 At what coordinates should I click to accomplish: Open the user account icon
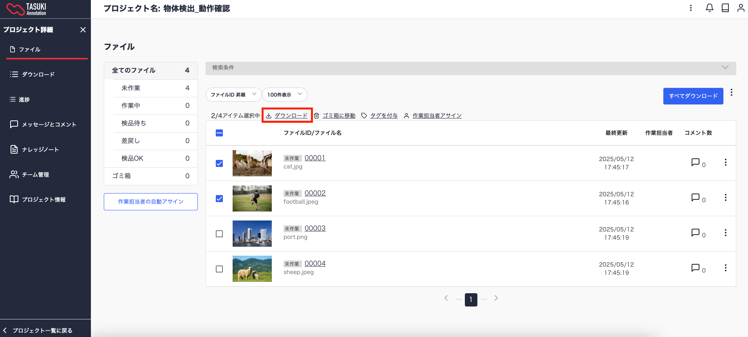coord(741,8)
